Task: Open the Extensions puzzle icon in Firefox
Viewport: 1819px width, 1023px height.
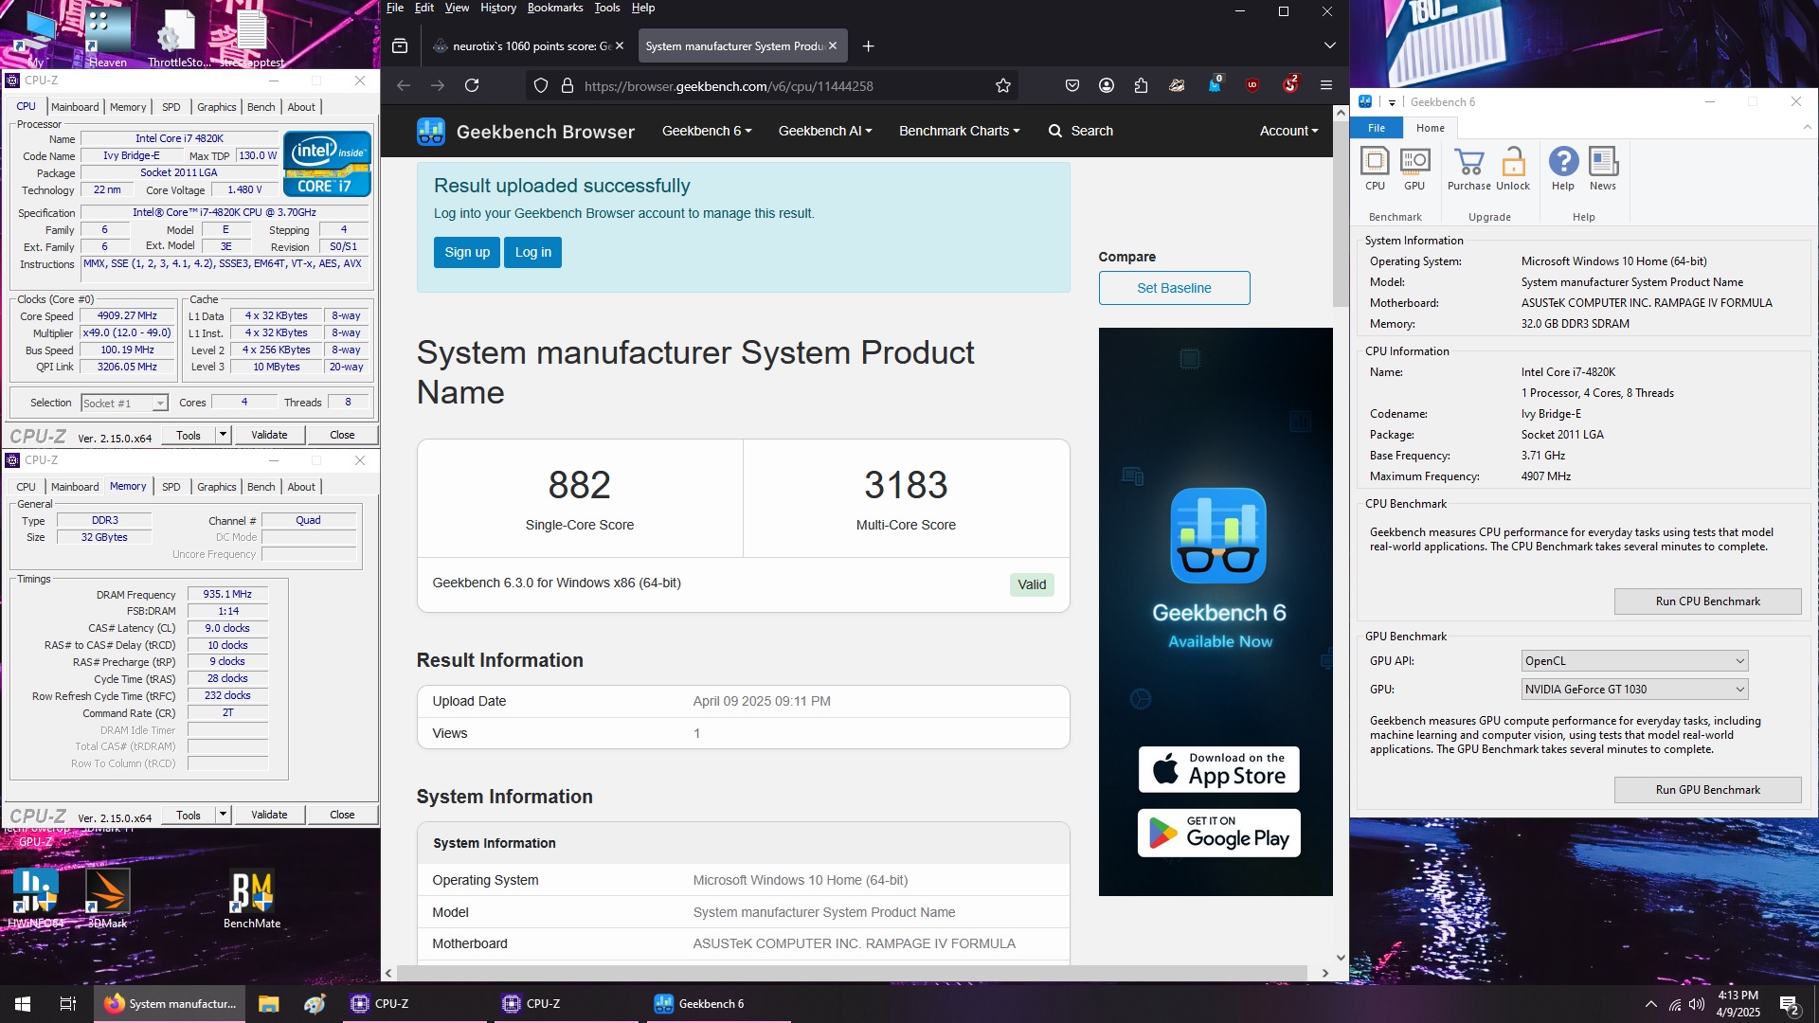Action: 1141,85
